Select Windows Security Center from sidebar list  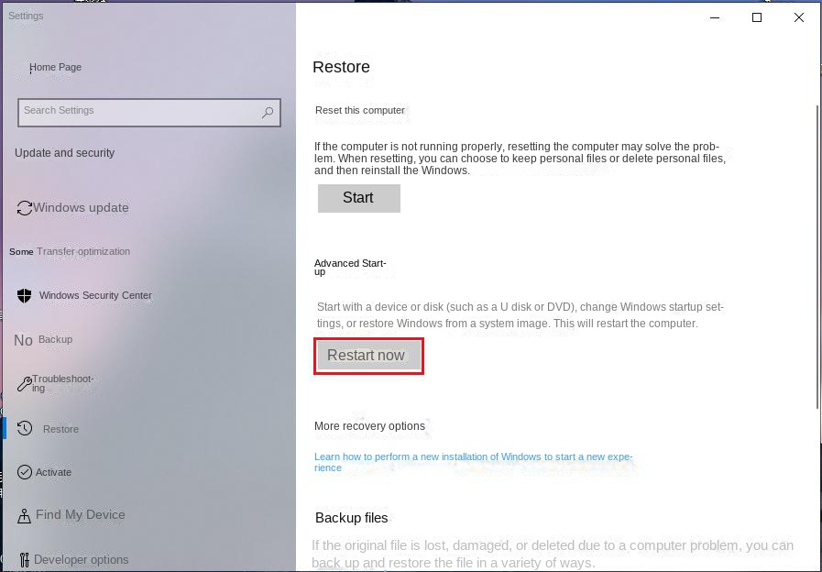(93, 295)
